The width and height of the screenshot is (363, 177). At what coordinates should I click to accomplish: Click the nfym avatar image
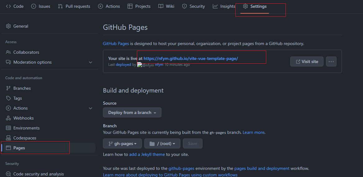146,65
